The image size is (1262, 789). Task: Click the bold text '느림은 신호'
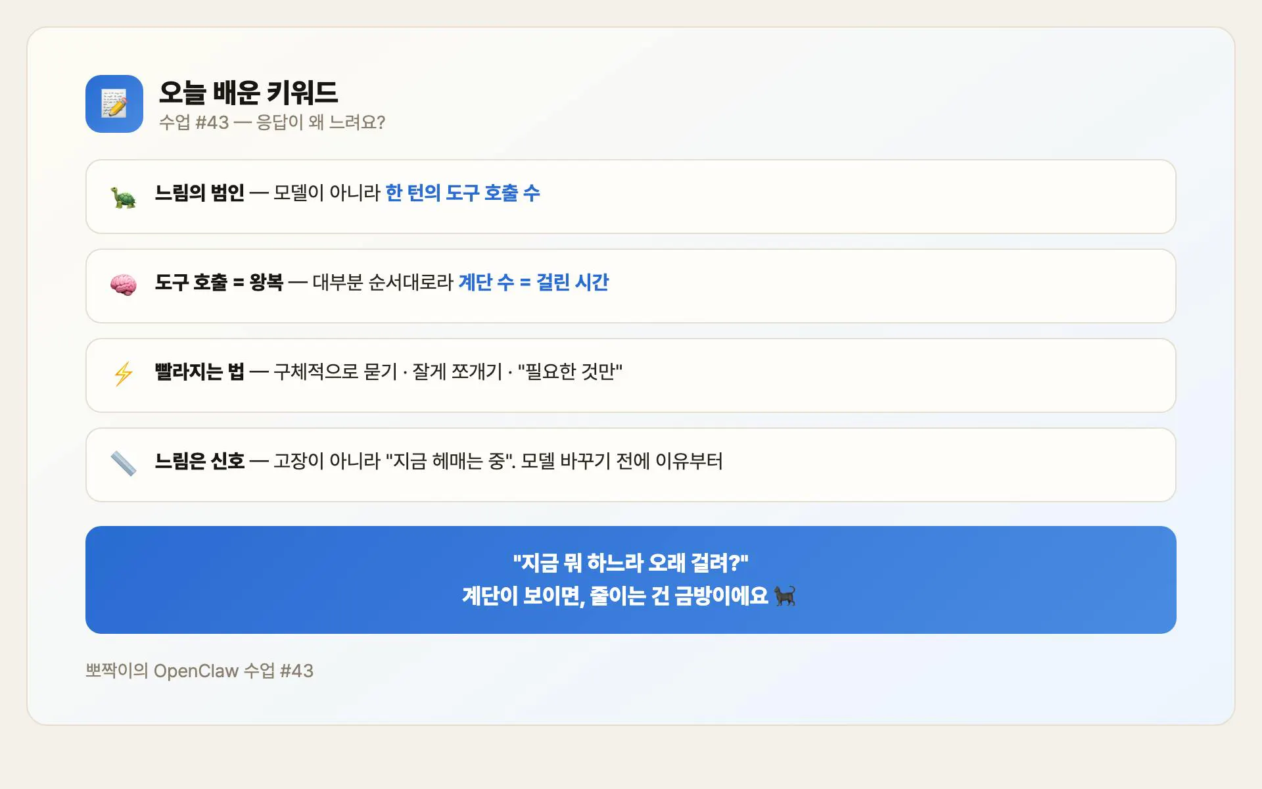pyautogui.click(x=200, y=461)
